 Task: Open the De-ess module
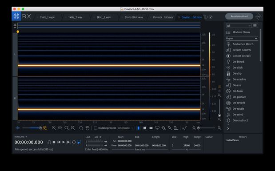point(234,85)
